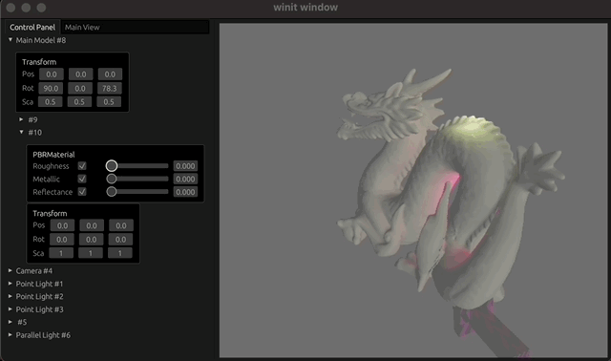The width and height of the screenshot is (611, 361).
Task: Close the winit window
Action: pos(11,8)
